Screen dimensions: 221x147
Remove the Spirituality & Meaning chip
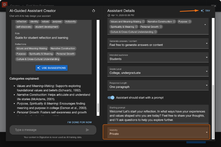[x=136, y=27]
